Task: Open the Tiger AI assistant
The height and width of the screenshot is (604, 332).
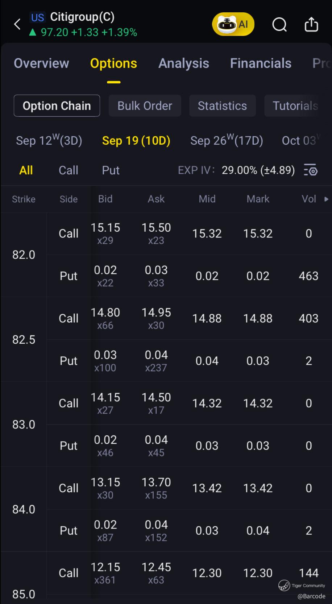Action: (x=233, y=24)
